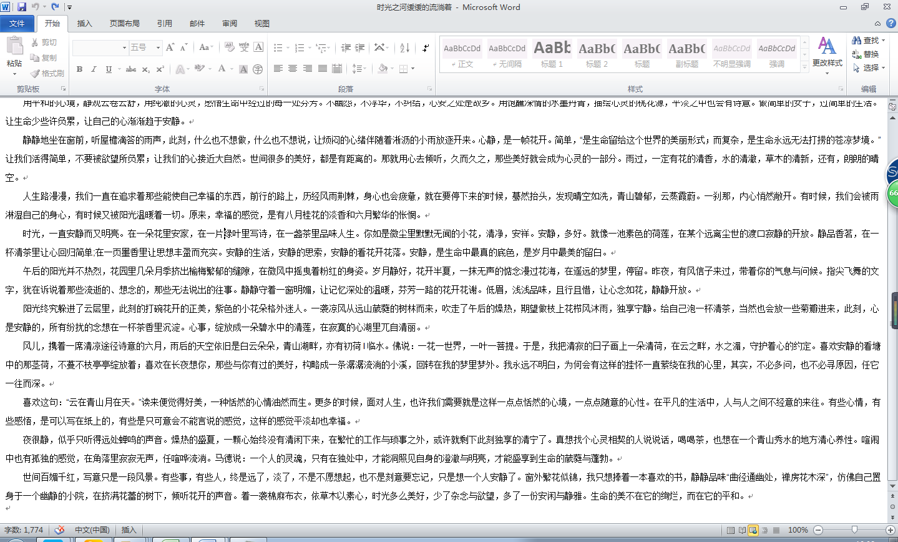898x542 pixels.
Task: Switch to Print Layout view in status bar
Action: (x=730, y=530)
